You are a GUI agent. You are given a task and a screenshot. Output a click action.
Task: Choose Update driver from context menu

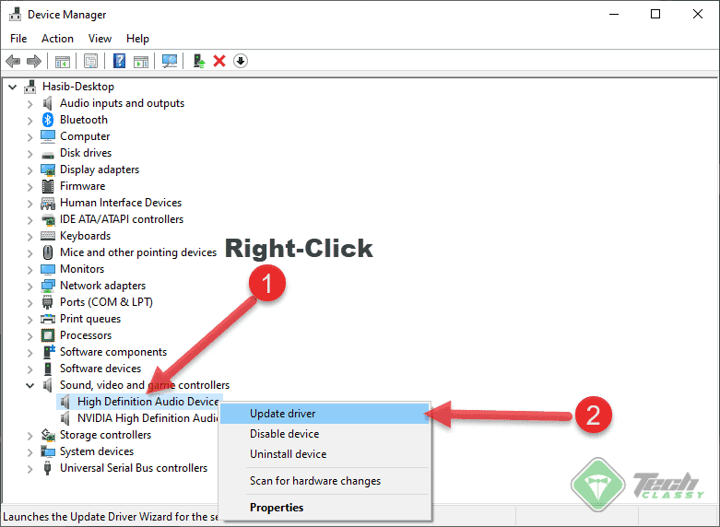(x=282, y=414)
